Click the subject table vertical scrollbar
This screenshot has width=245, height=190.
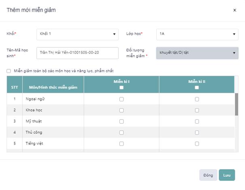click(x=236, y=104)
